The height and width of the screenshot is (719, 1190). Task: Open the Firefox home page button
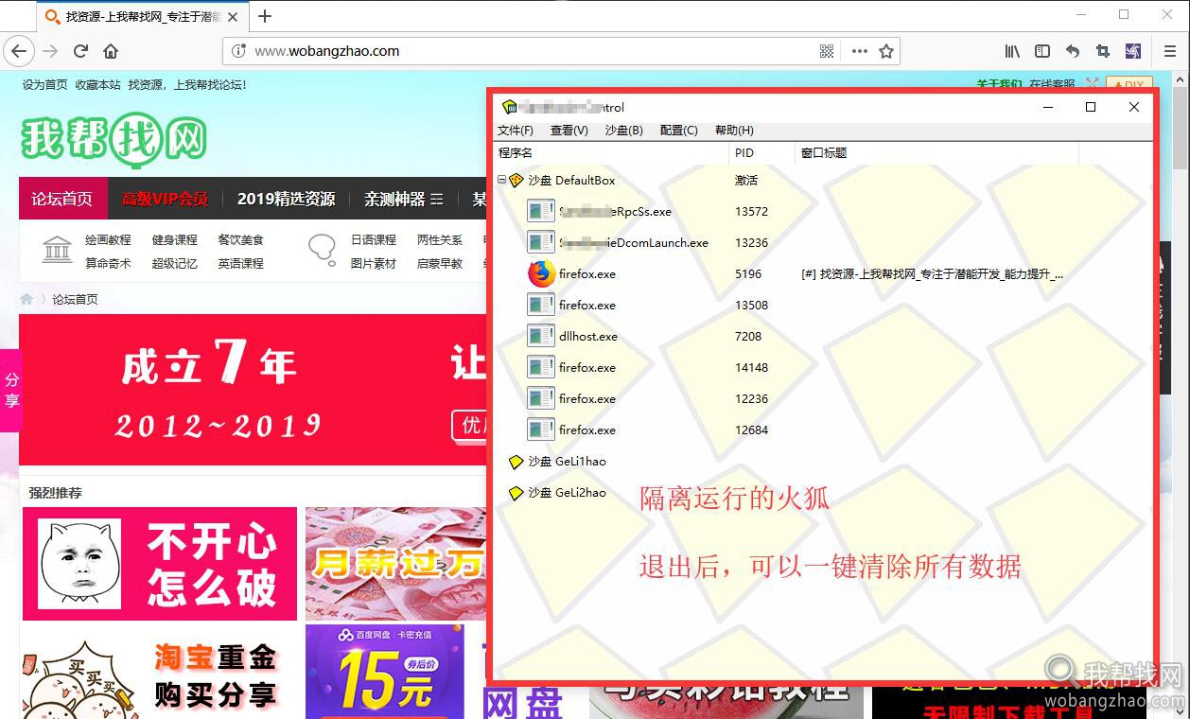click(111, 51)
